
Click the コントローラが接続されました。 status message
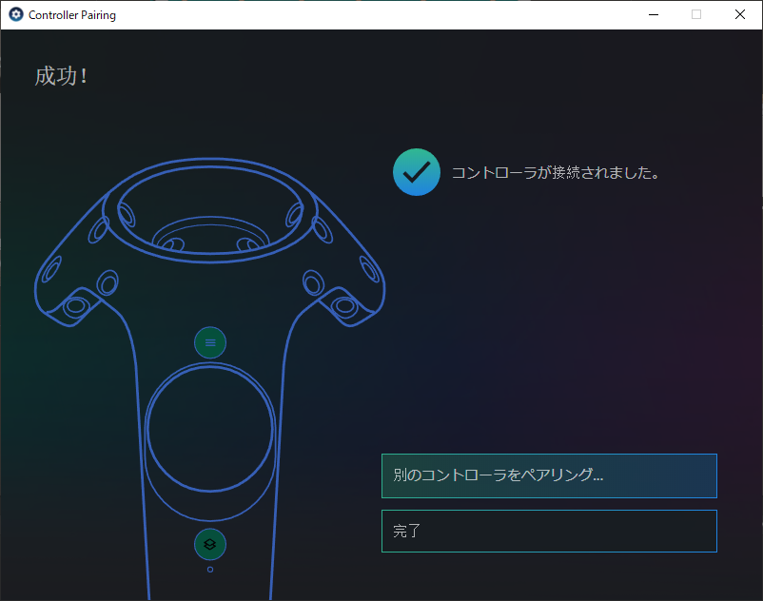coord(556,173)
